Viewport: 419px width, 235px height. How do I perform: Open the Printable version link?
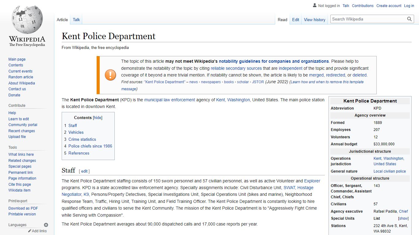22,214
